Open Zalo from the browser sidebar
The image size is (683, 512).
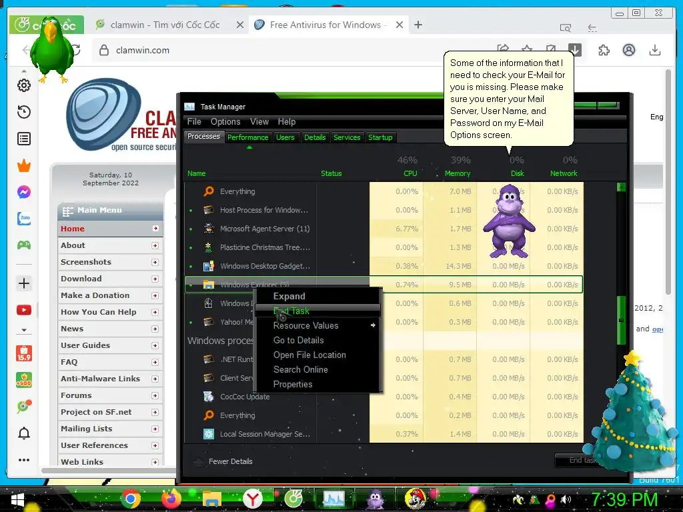tap(24, 218)
